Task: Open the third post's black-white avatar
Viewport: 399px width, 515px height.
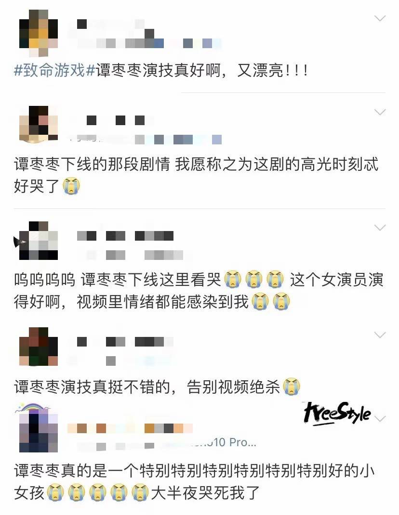Action: tap(36, 241)
